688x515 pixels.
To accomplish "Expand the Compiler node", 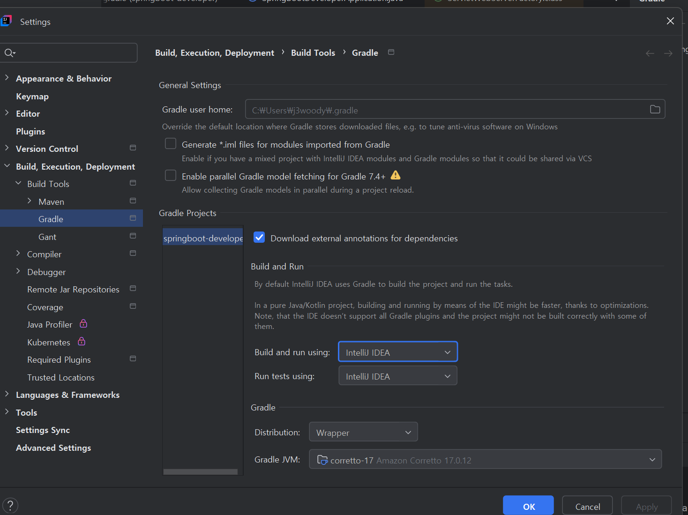I will (18, 254).
